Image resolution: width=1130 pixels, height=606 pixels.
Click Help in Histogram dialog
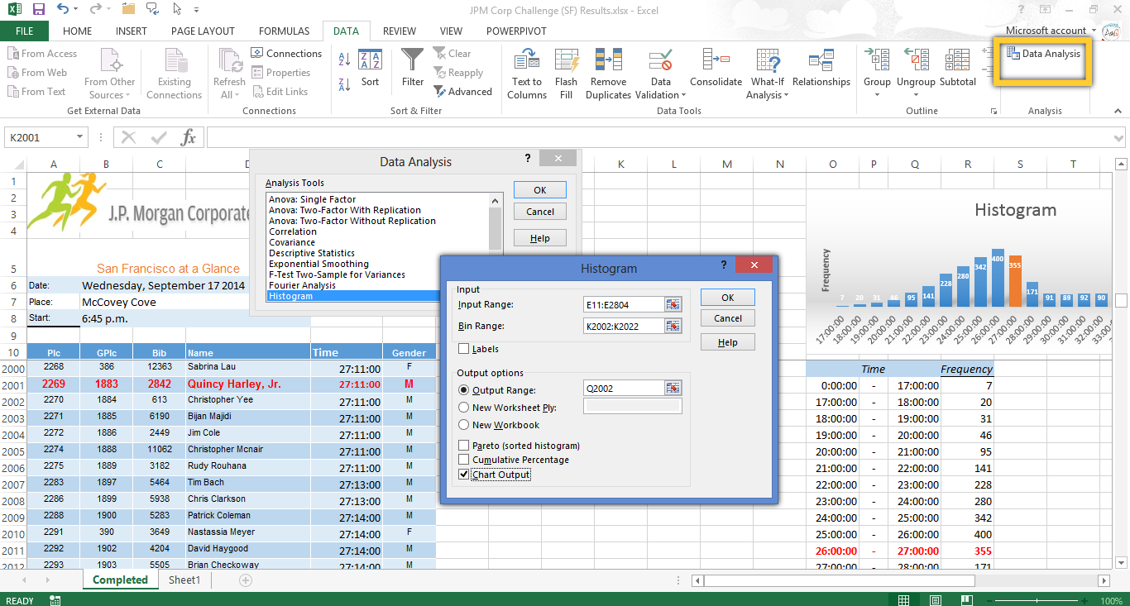tap(727, 342)
